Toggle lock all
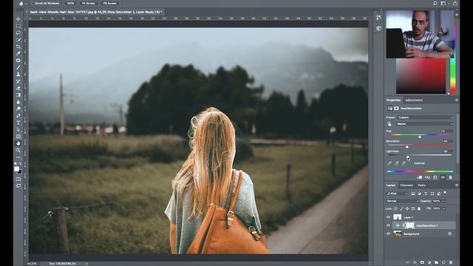 tap(419, 208)
